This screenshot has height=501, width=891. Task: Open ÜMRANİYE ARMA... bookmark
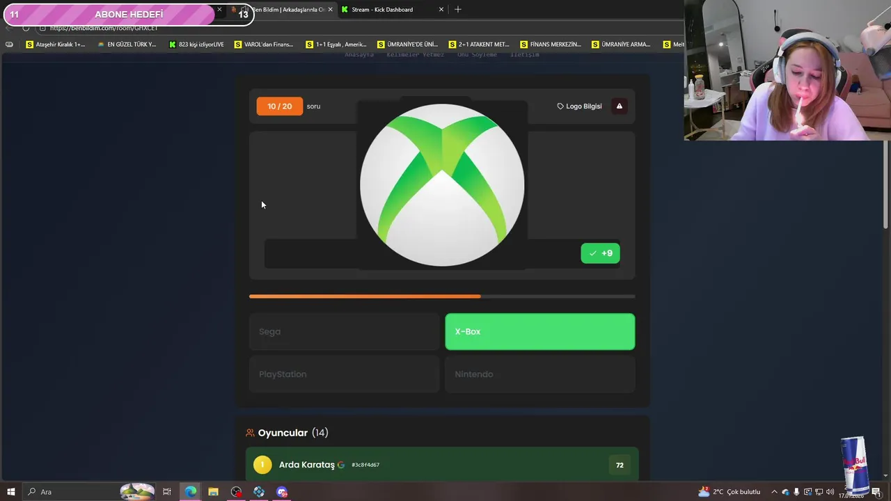[x=621, y=45]
